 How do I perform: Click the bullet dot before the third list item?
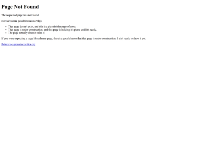(x=6, y=33)
